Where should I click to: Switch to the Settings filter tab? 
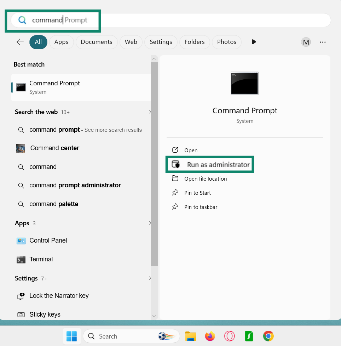coord(161,42)
